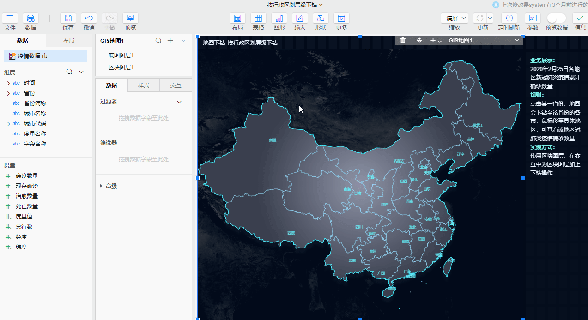
Task: Click the Shape (形状) toolbar icon
Action: tap(321, 18)
